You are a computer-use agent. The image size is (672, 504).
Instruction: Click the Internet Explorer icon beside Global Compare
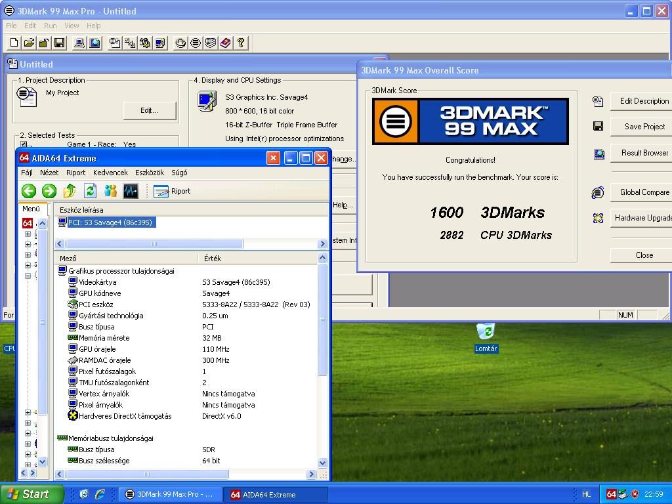[598, 192]
